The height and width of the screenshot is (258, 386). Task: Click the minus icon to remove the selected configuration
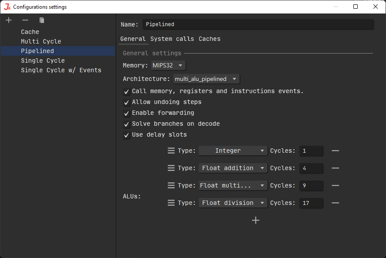[x=25, y=20]
